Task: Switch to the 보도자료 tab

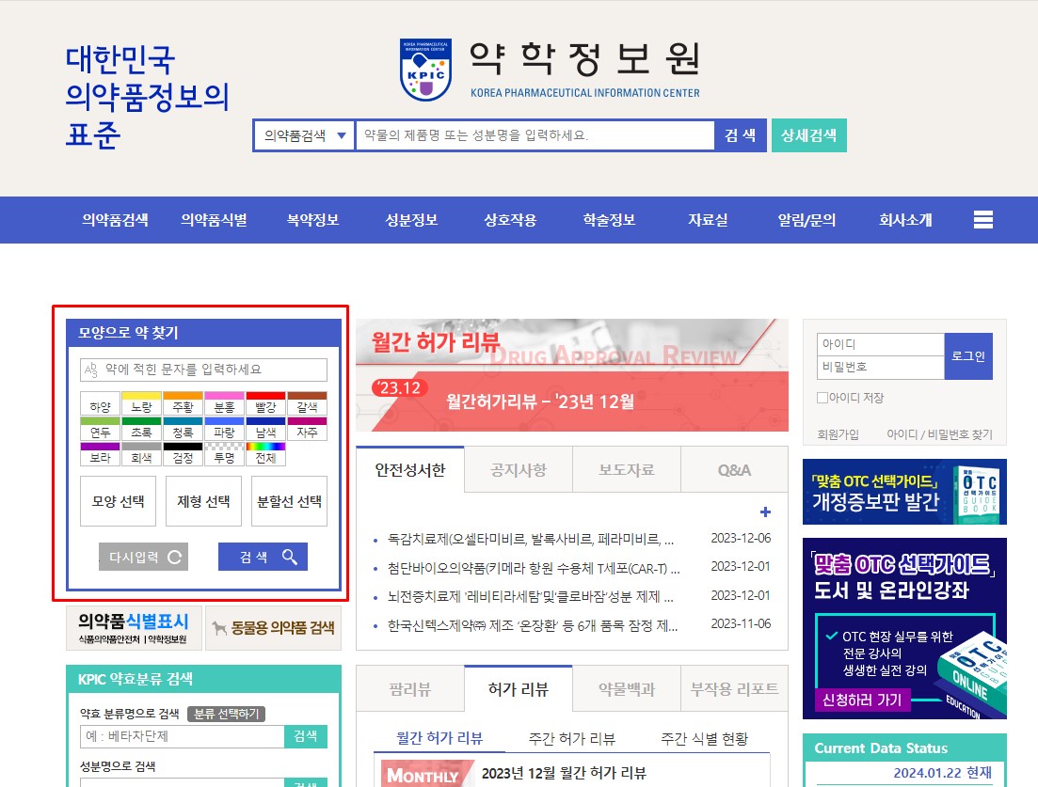Action: 626,469
